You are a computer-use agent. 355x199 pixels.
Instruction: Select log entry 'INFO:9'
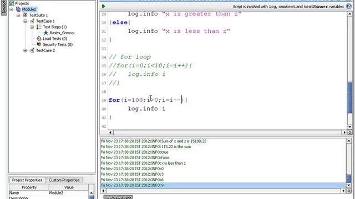tap(223, 185)
